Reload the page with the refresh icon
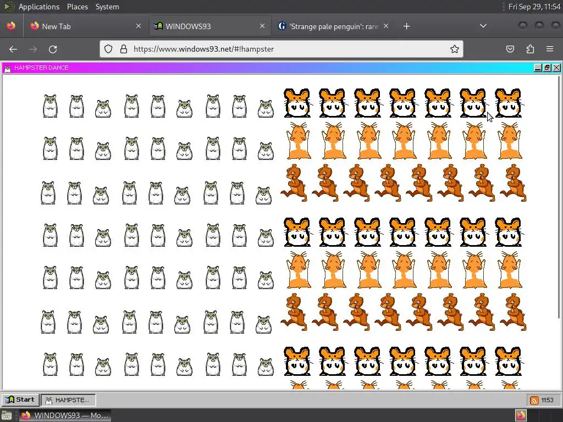 [53, 49]
